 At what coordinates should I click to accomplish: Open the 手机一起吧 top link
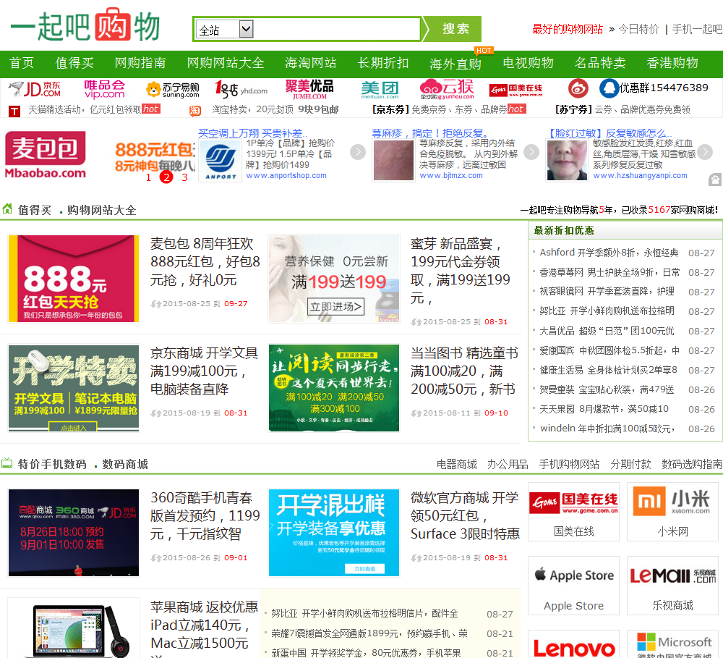coord(697,29)
